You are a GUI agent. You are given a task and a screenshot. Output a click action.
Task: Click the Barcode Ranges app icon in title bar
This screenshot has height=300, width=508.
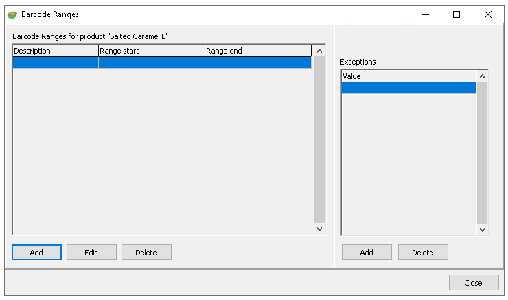click(12, 14)
